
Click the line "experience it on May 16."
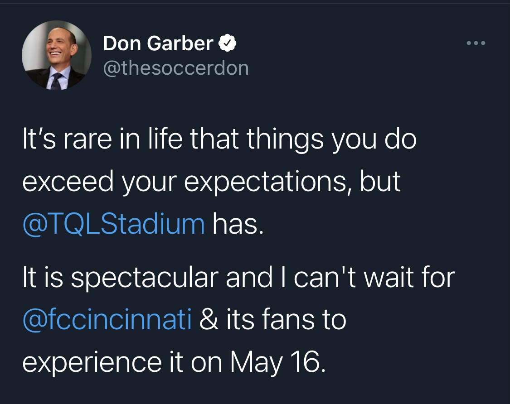point(174,362)
